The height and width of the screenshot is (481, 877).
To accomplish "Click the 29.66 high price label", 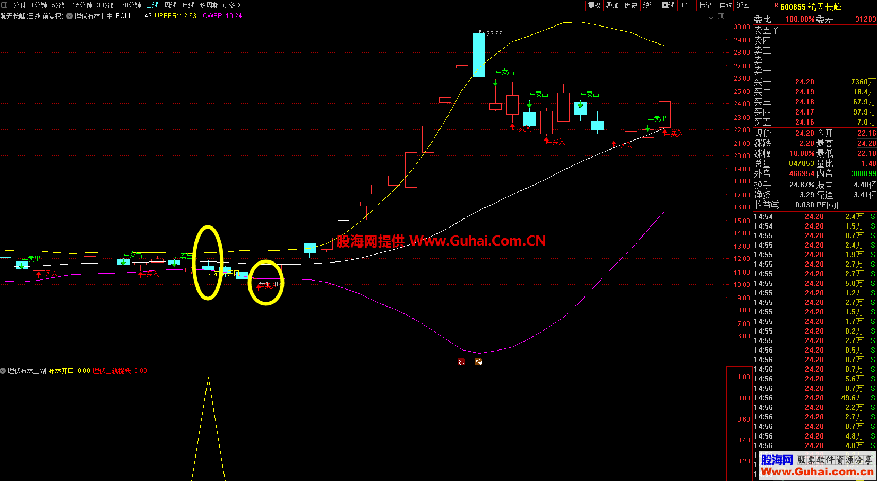I will [494, 34].
